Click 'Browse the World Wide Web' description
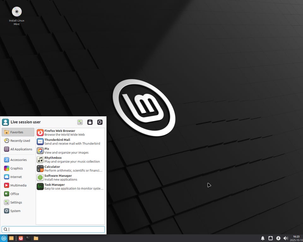The image size is (303, 242). coord(64,135)
